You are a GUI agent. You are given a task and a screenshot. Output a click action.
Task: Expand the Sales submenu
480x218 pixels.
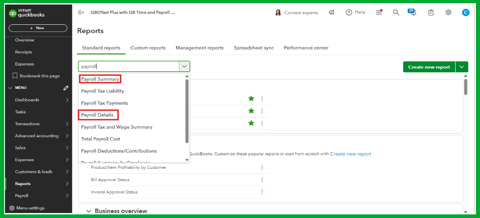(67, 148)
